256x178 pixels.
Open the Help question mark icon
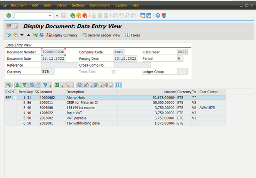point(158,16)
